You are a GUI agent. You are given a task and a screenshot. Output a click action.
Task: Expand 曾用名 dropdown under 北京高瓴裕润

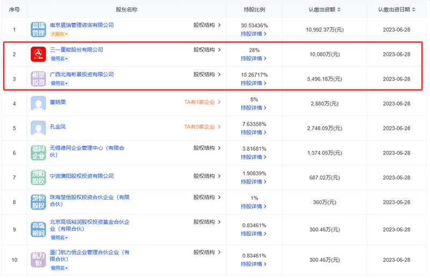point(59,238)
